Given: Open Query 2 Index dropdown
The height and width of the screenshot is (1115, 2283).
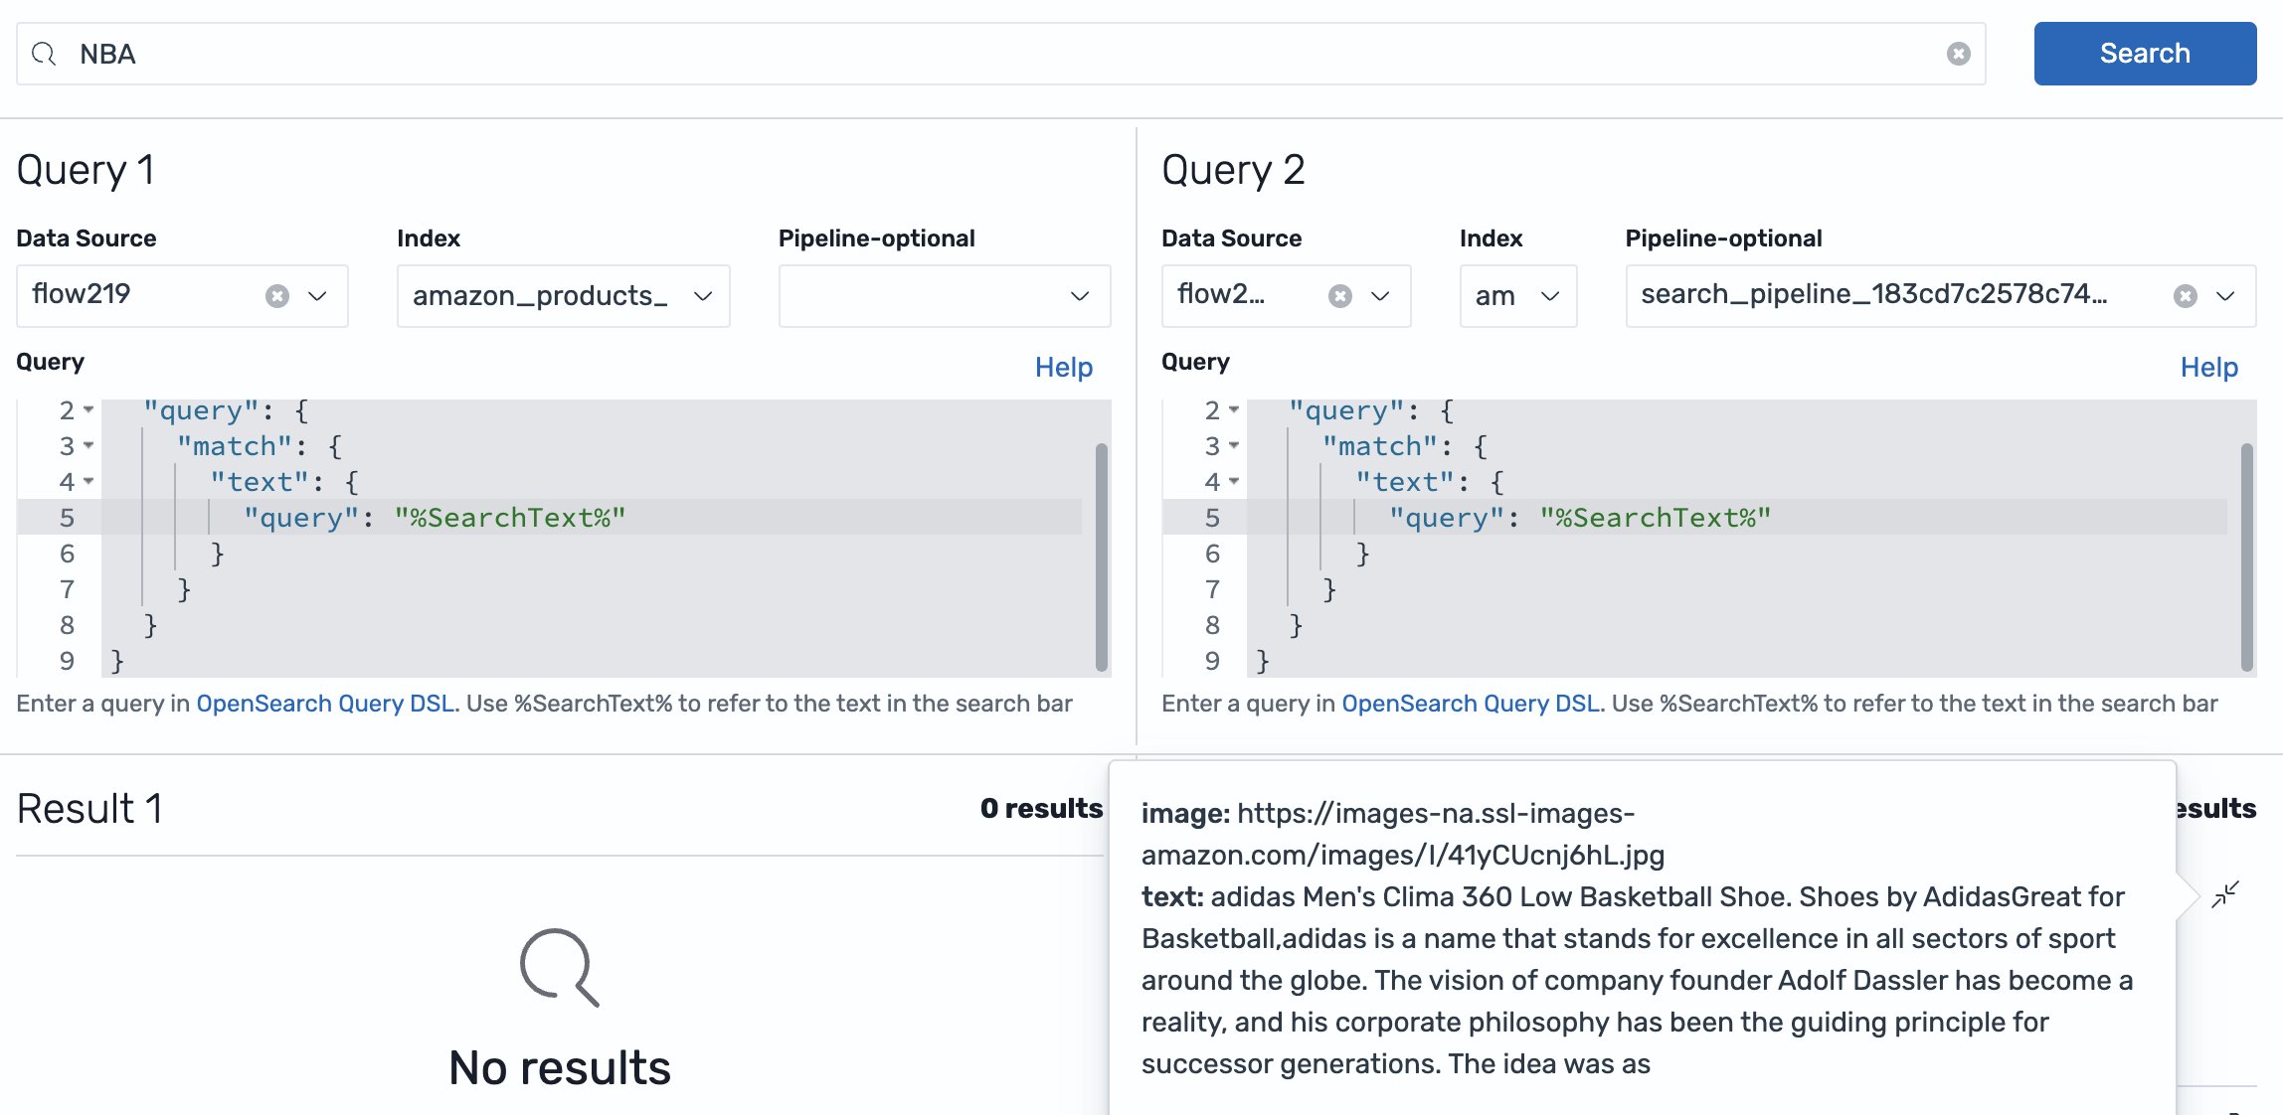Looking at the screenshot, I should tap(1548, 296).
